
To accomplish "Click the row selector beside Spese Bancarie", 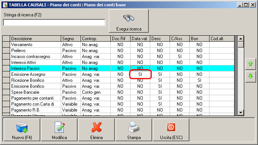I will (x=6, y=92).
